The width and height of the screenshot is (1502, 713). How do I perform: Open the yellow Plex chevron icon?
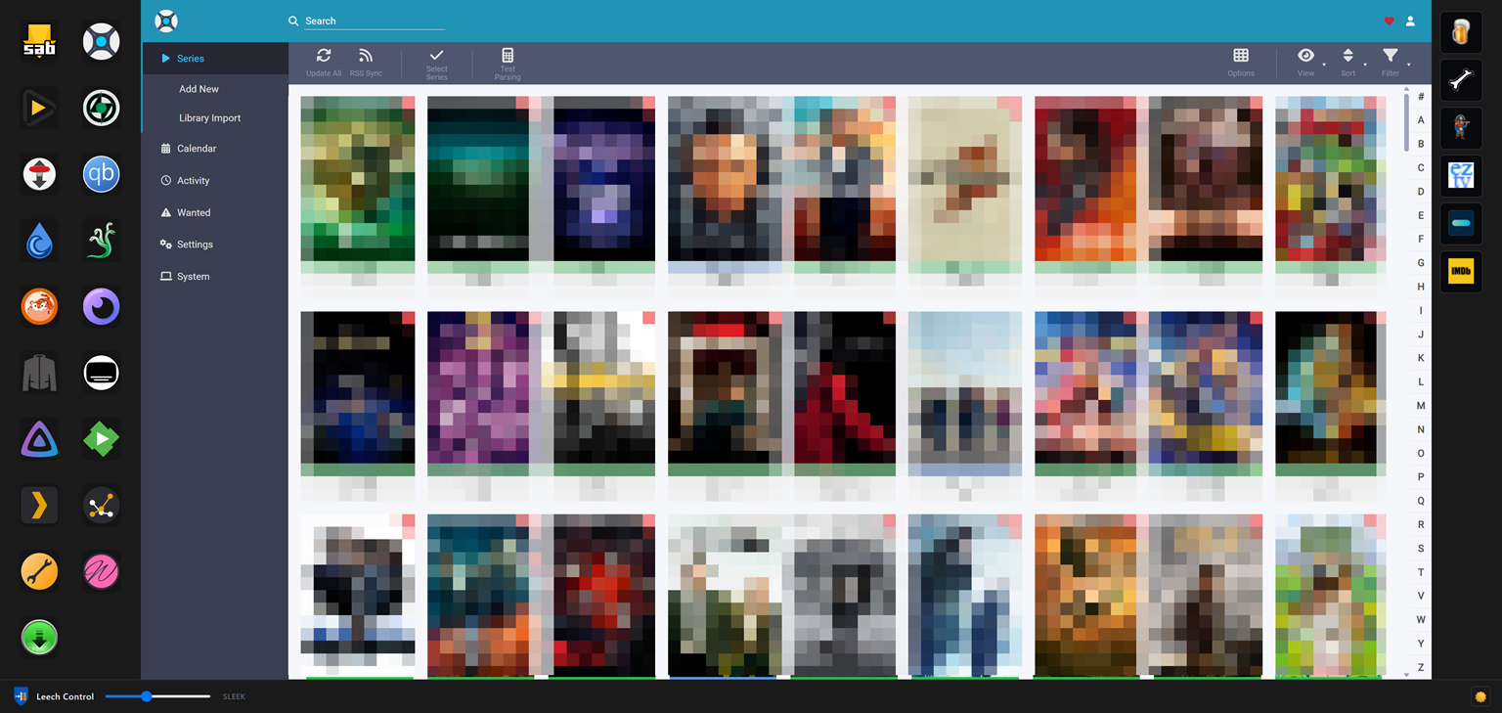tap(40, 506)
